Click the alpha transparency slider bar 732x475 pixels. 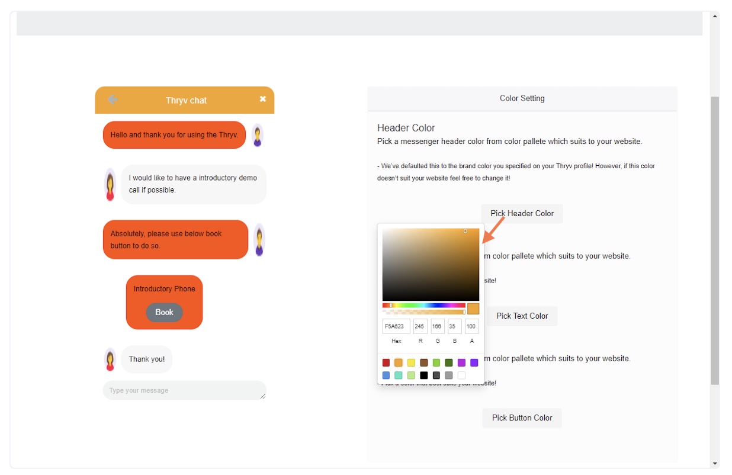(x=424, y=312)
